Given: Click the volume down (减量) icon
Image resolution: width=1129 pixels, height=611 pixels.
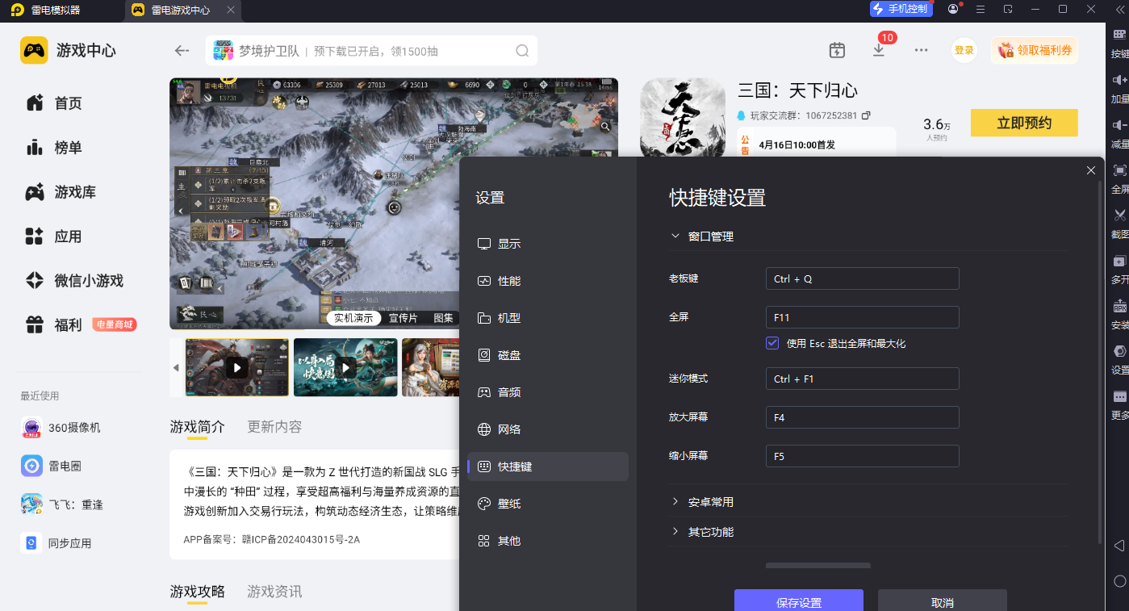Looking at the screenshot, I should (x=1119, y=125).
